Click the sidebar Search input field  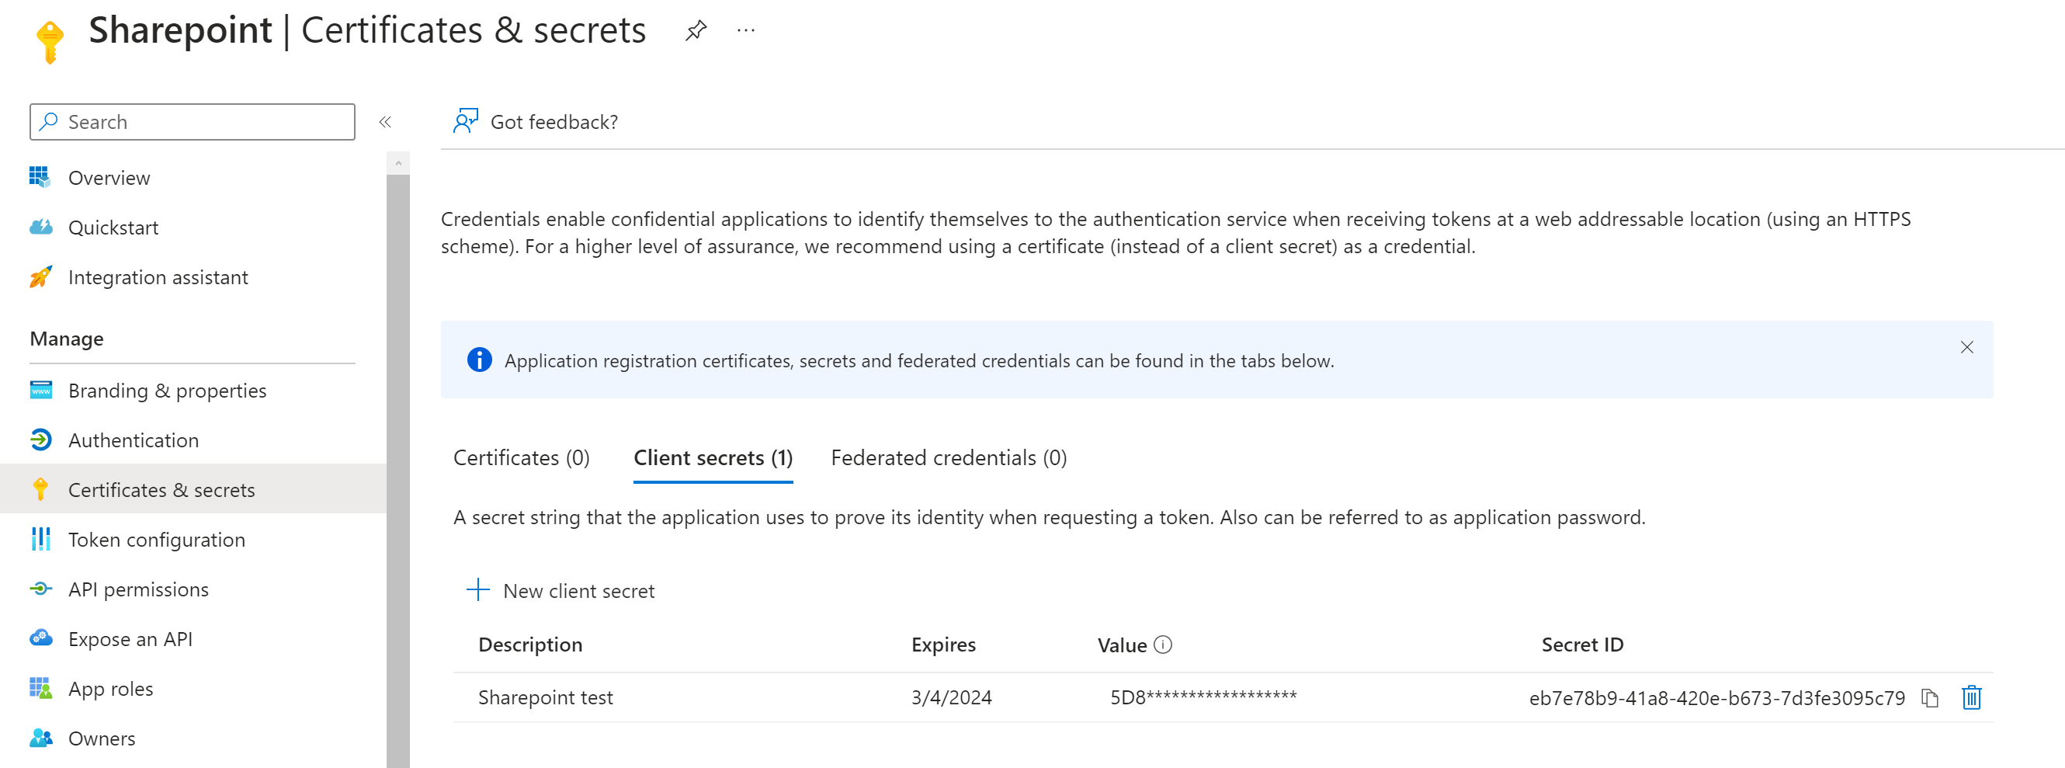pyautogui.click(x=193, y=122)
